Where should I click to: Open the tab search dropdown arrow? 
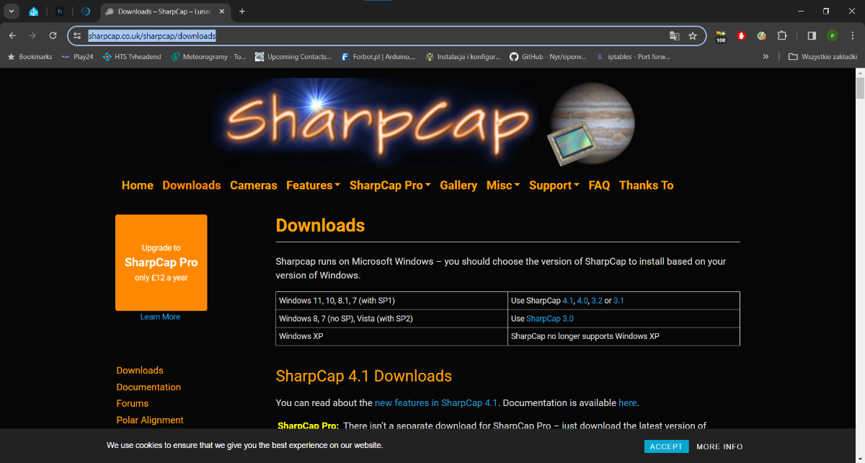tap(12, 12)
